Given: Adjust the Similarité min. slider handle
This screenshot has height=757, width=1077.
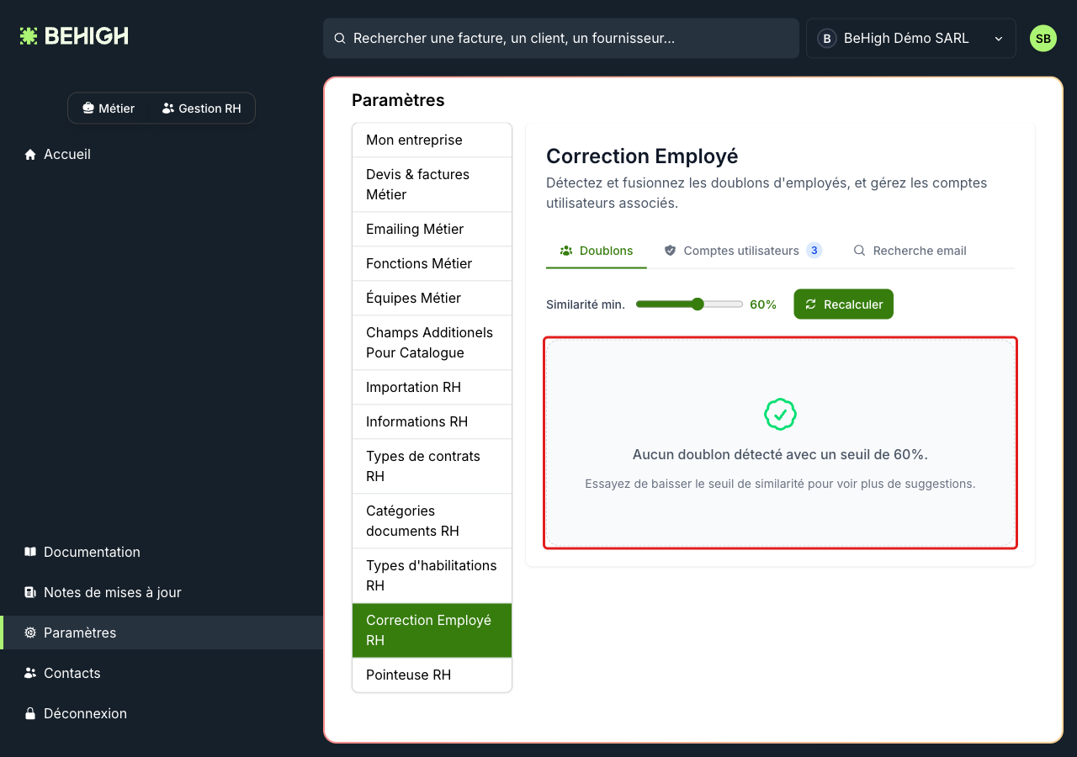Looking at the screenshot, I should point(697,304).
